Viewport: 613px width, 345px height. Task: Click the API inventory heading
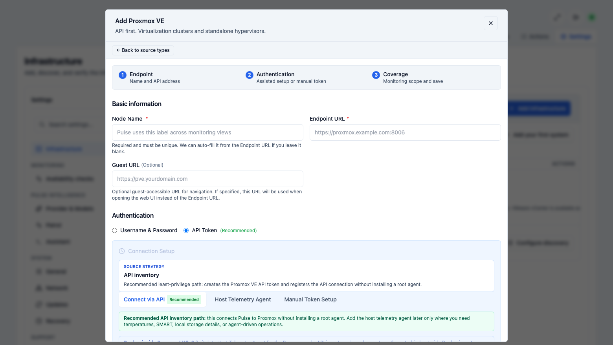[141, 275]
